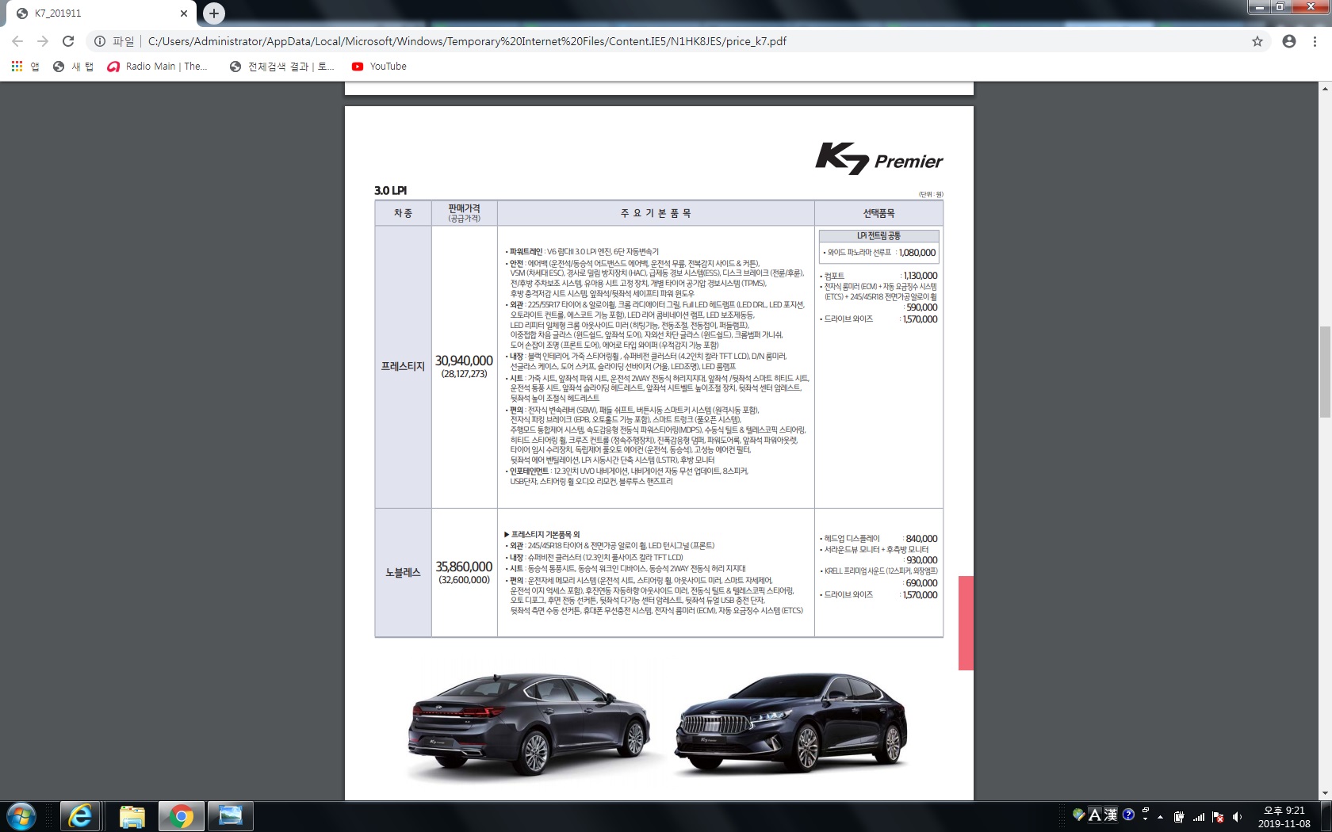Open the volume speaker icon

point(1237,817)
